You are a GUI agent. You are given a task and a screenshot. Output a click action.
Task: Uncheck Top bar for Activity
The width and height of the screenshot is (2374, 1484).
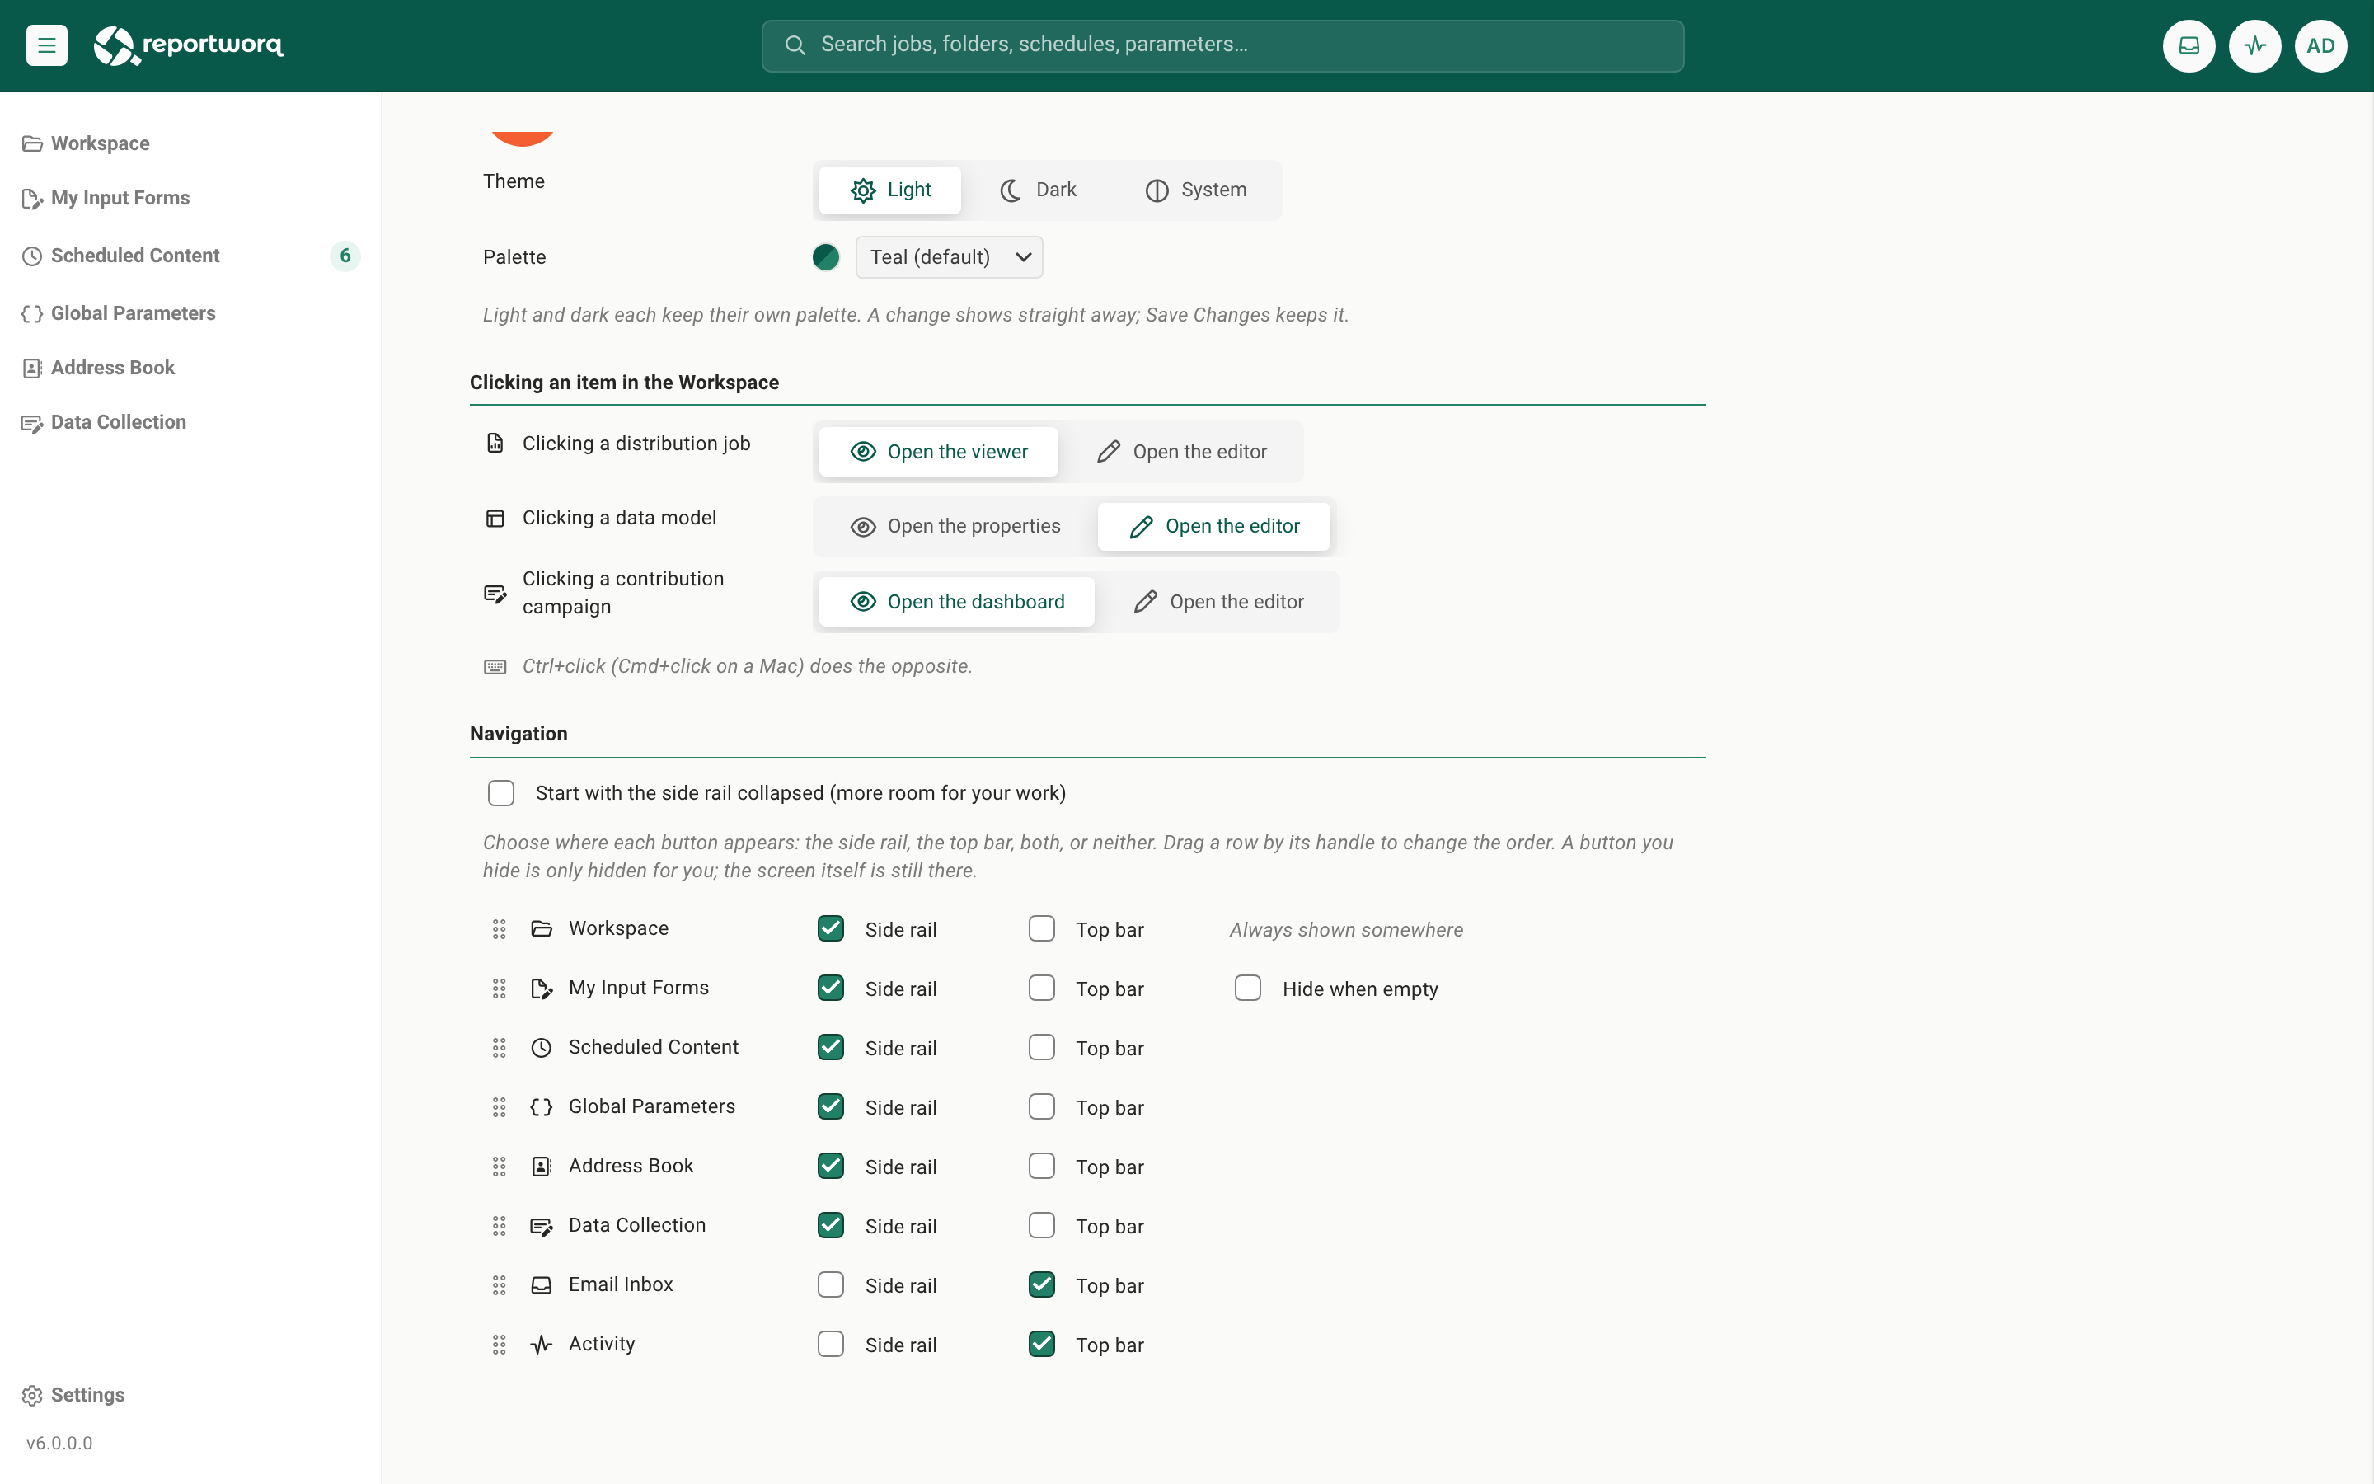tap(1042, 1345)
